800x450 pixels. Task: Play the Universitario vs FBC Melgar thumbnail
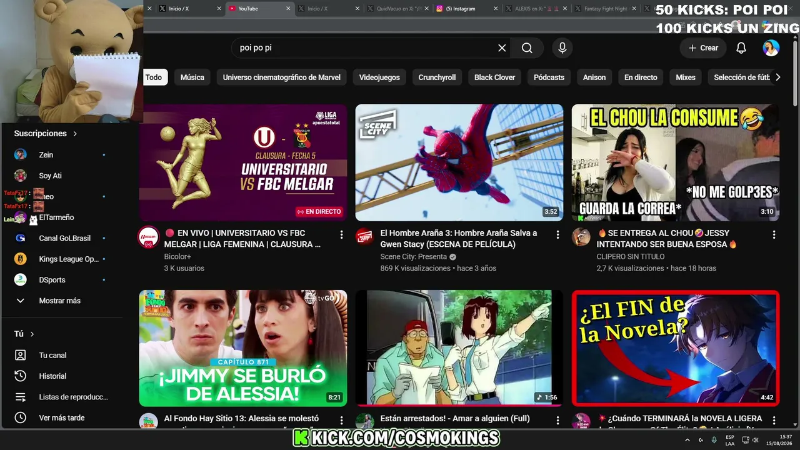243,162
